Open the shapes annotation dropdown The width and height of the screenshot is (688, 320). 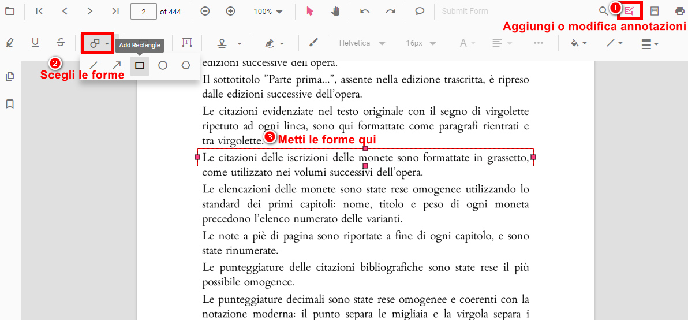pyautogui.click(x=99, y=43)
